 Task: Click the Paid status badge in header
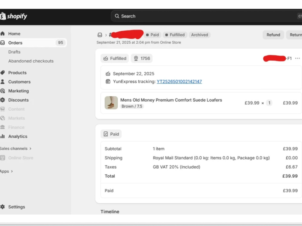tap(153, 35)
